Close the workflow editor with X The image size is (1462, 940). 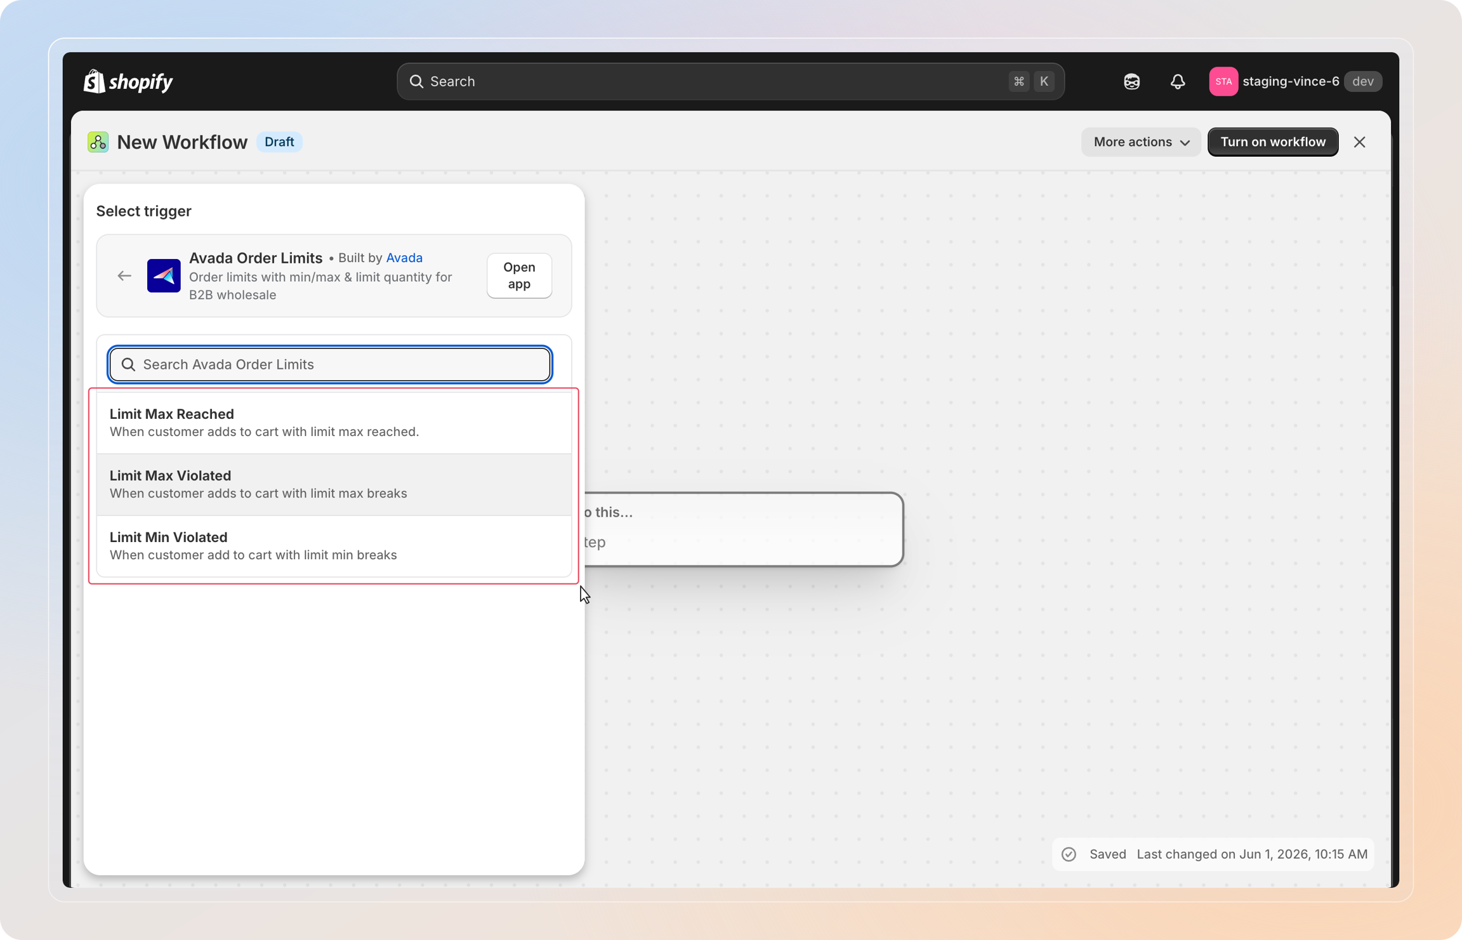click(1359, 142)
